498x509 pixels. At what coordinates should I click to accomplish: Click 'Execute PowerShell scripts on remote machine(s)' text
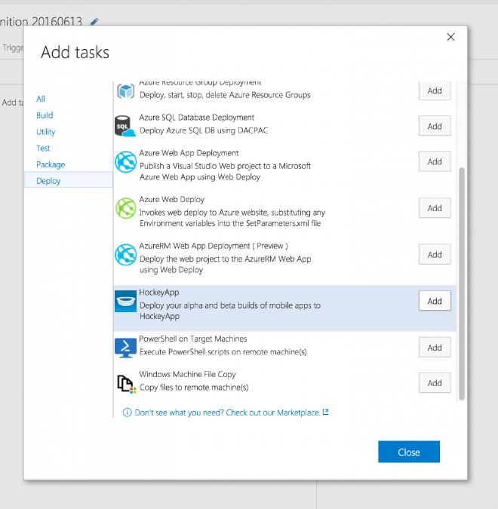pos(223,352)
